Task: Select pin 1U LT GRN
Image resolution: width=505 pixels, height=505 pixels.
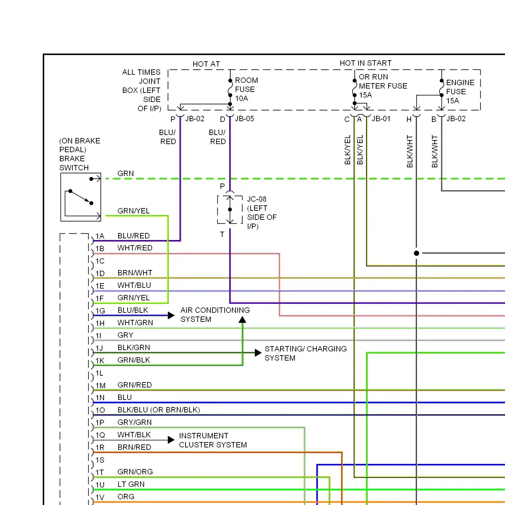Action: [120, 484]
